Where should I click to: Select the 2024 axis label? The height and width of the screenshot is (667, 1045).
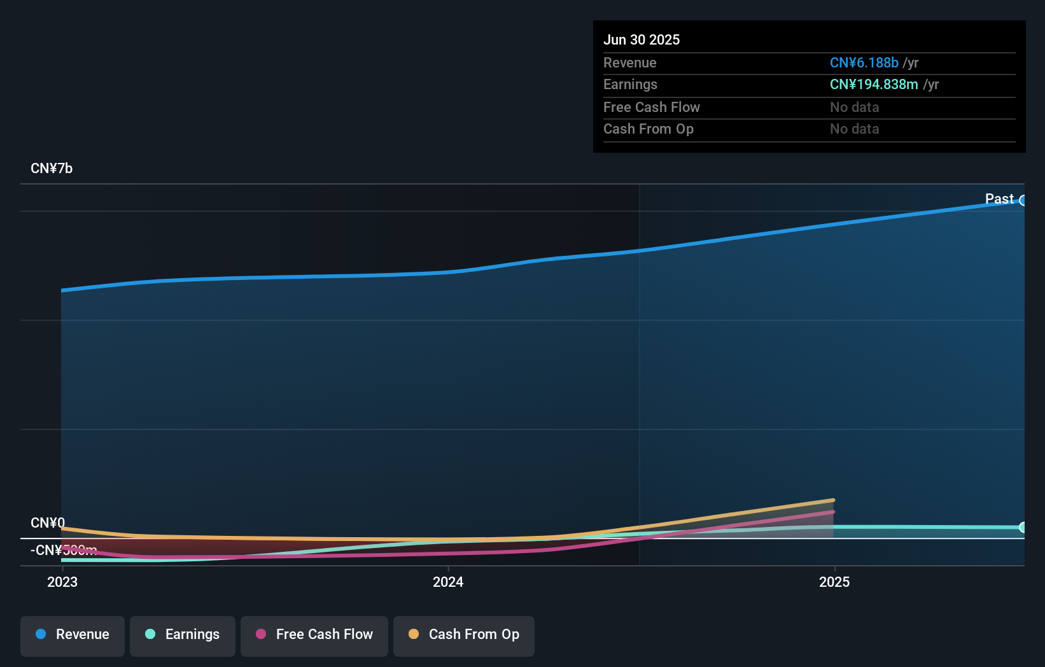click(x=447, y=581)
